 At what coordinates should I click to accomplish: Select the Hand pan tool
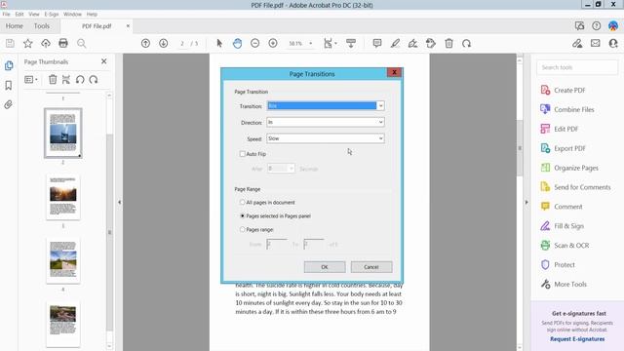click(237, 43)
